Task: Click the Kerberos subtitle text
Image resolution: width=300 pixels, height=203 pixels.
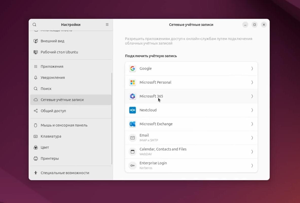Action: click(146, 168)
